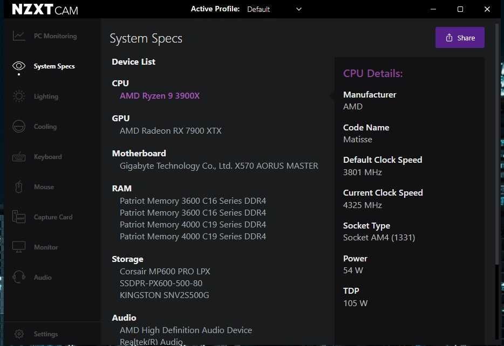Click the Cooling icon in sidebar

pos(19,126)
